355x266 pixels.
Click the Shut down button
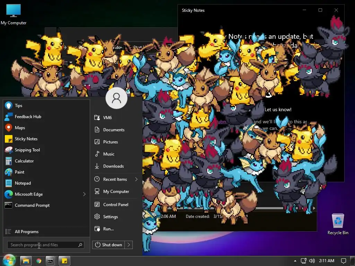109,245
